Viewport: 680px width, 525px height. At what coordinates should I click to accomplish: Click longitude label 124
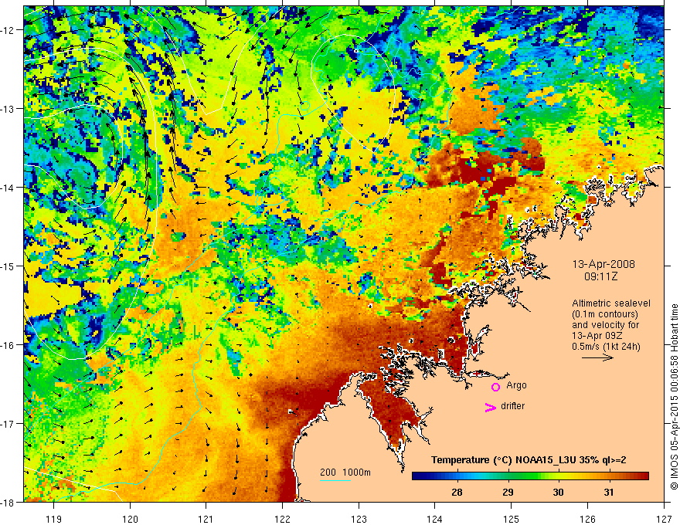(x=434, y=519)
